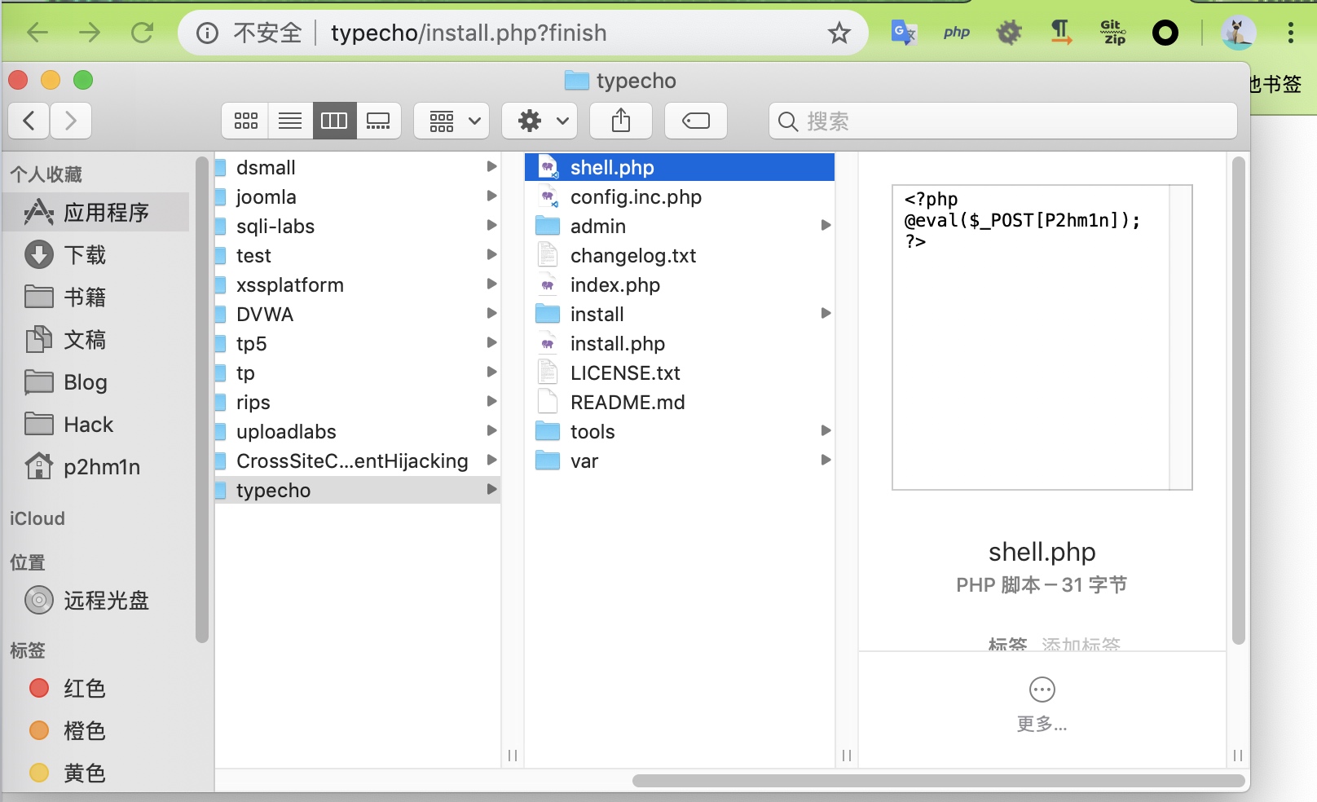Open the browser three-dot menu

1291,33
